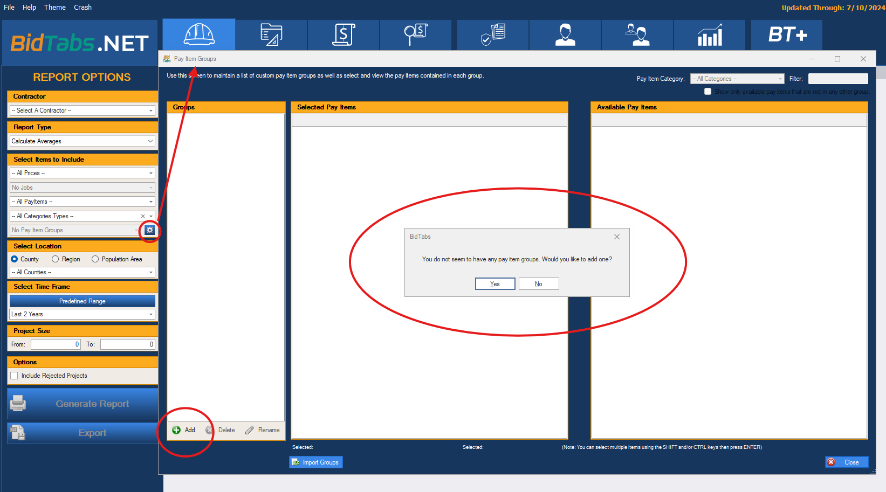This screenshot has width=886, height=492.
Task: Click the Rename group pencil button
Action: click(263, 430)
